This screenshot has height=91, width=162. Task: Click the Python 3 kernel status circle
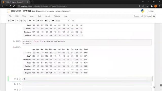(154, 16)
